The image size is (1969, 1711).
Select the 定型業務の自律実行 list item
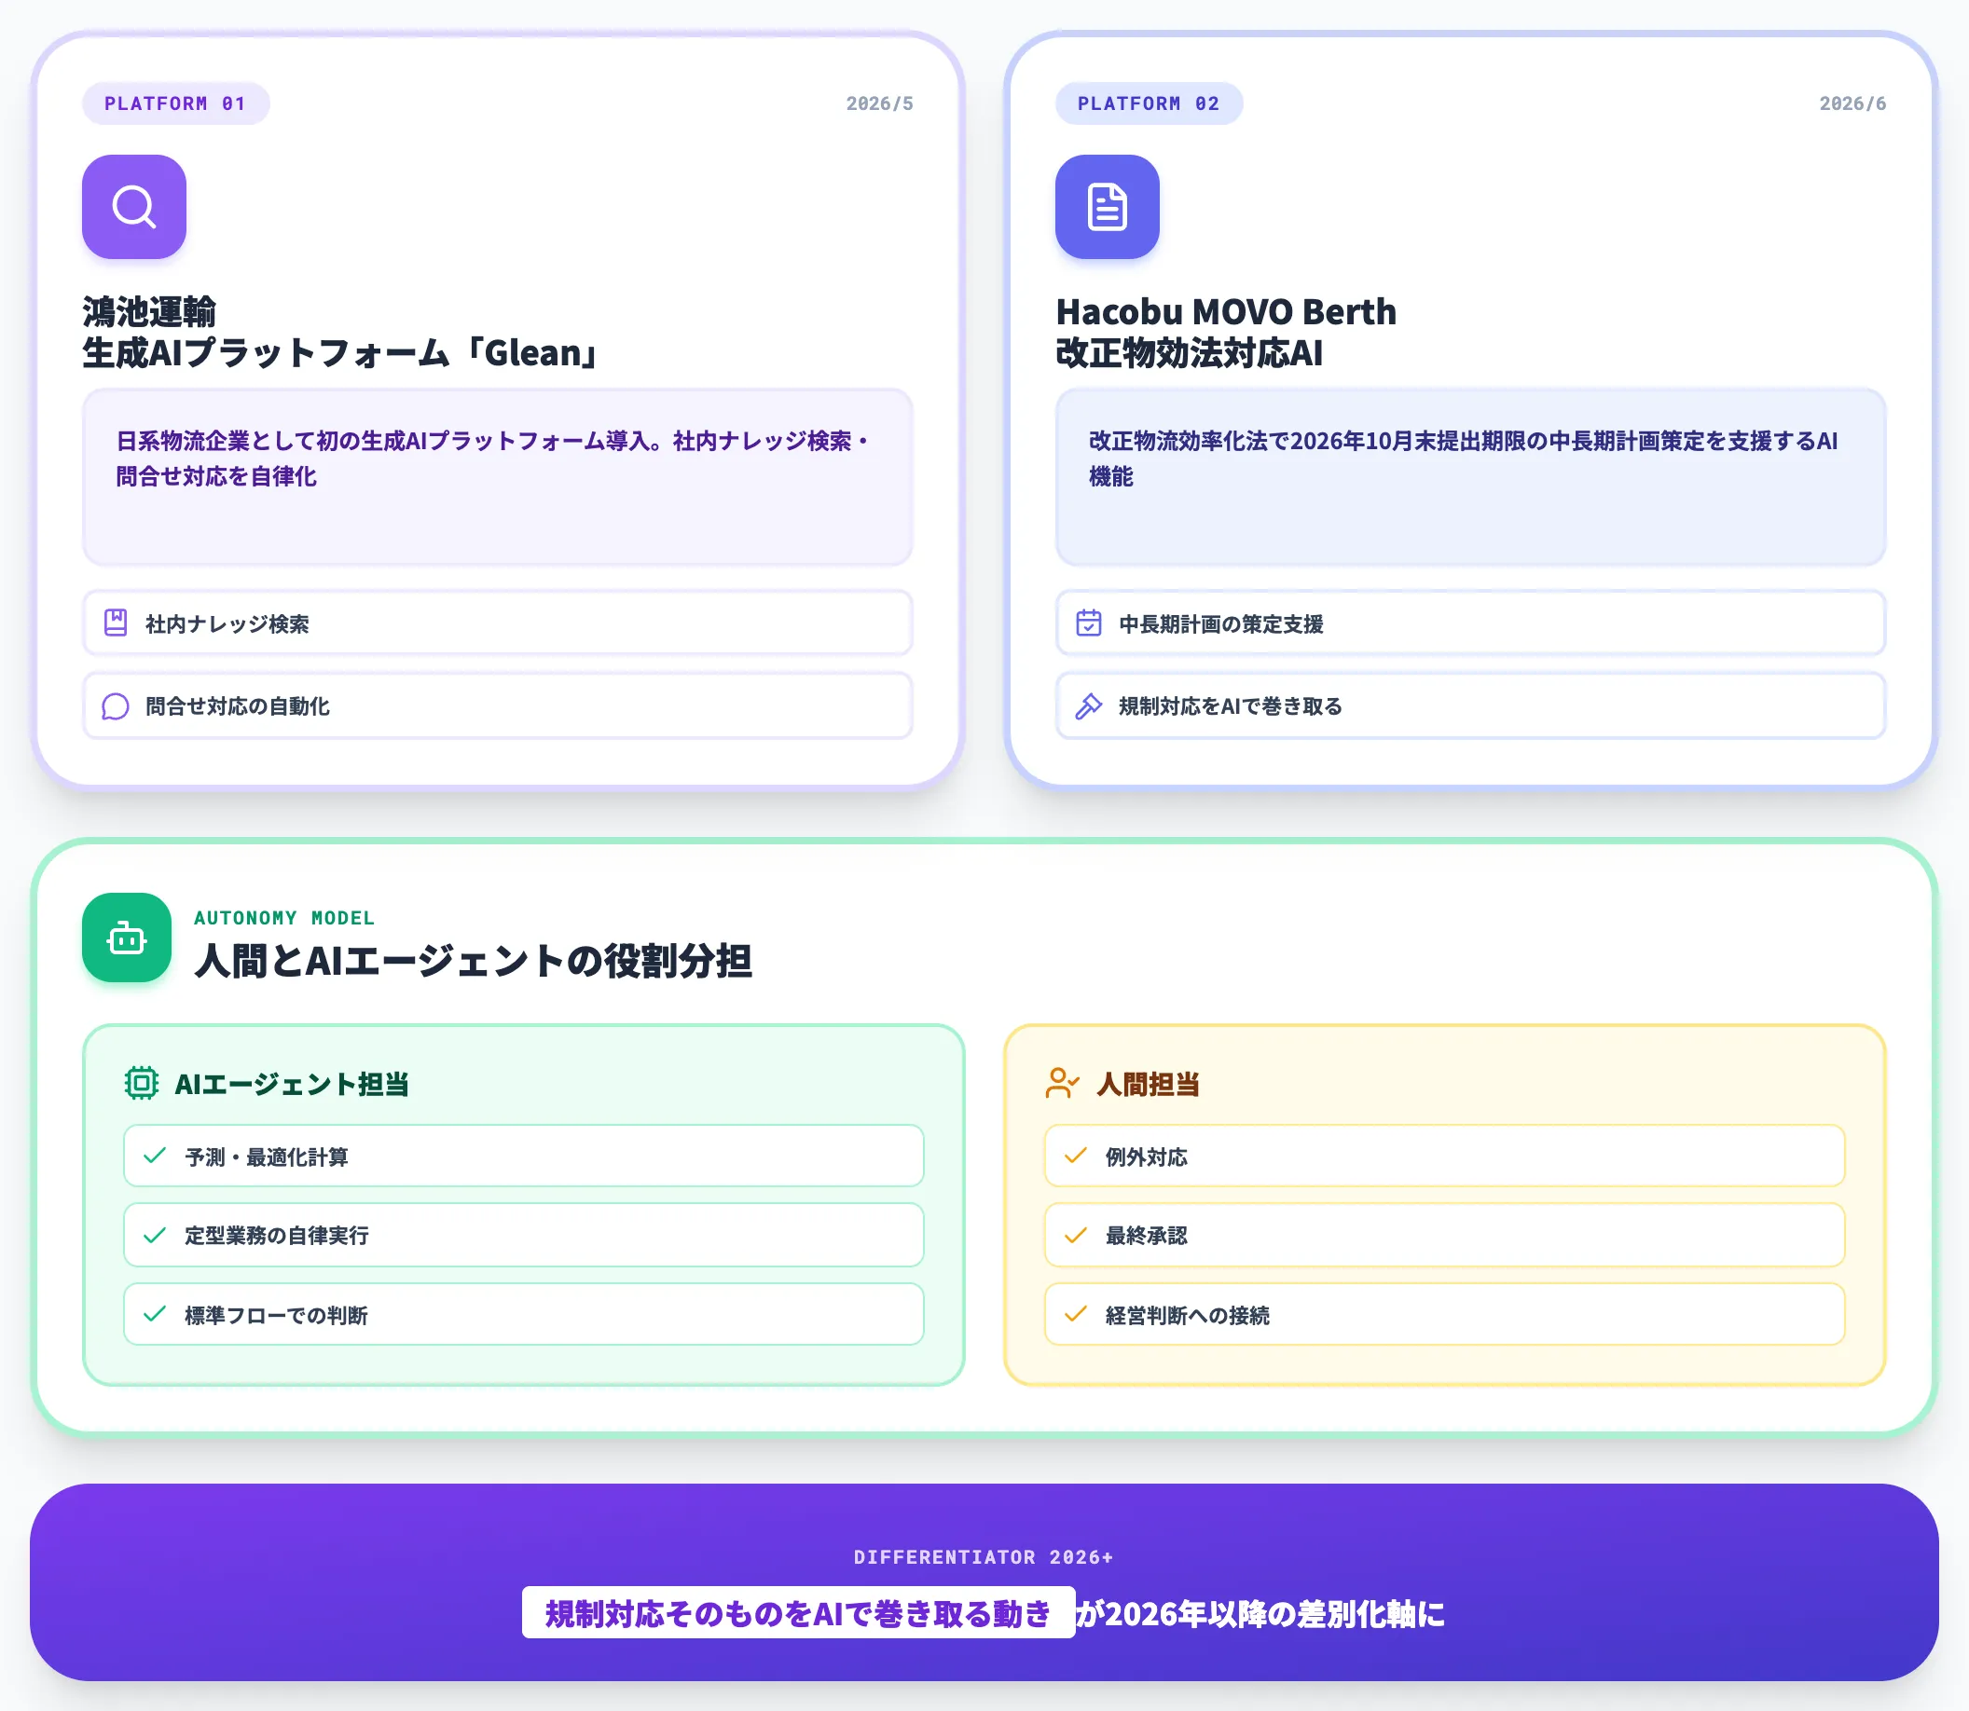(524, 1235)
